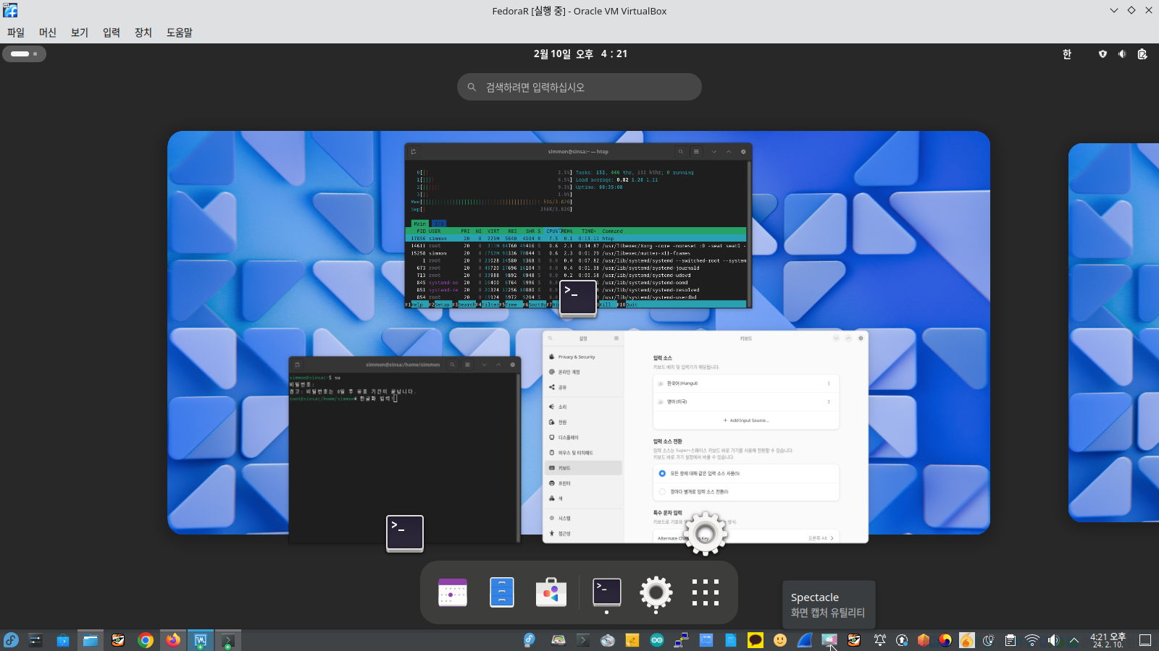Open Privacy & Security in Settings sidebar
Screen dimensions: 1159x651
pos(583,357)
